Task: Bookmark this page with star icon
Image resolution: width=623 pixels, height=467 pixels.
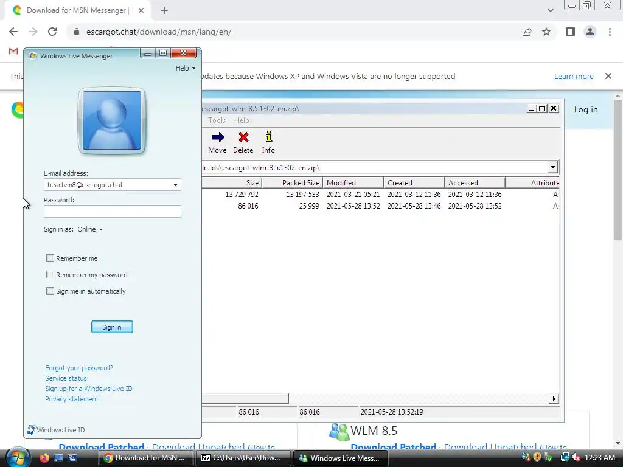Action: coord(546,32)
